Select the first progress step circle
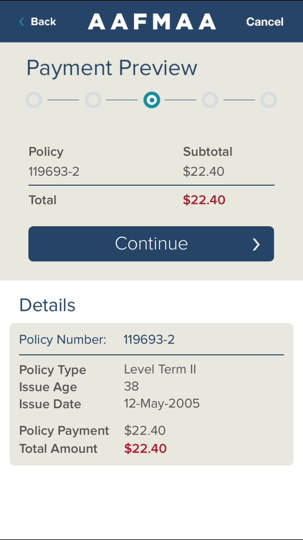This screenshot has width=303, height=540. click(34, 100)
